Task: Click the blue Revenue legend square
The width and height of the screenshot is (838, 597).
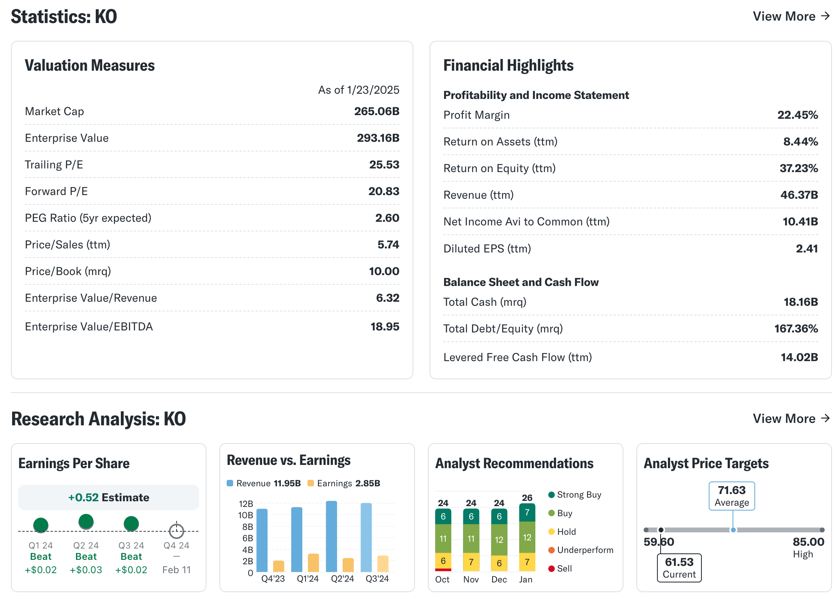Action: click(230, 483)
